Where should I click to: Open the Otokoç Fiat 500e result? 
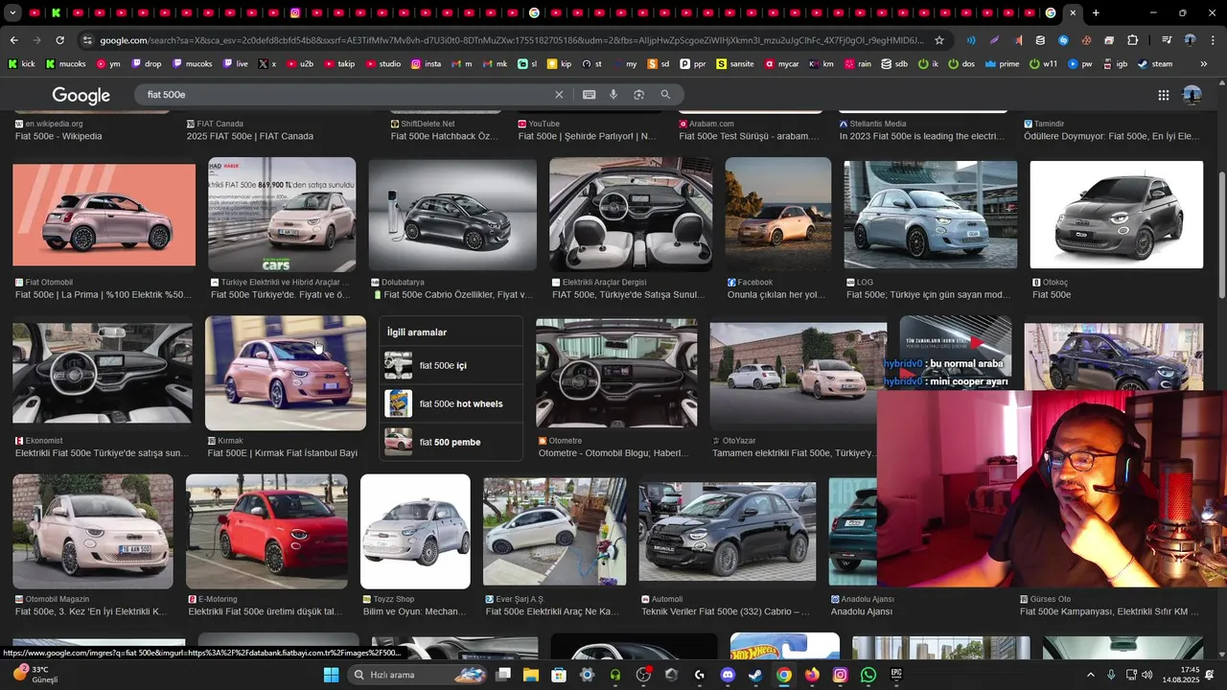click(x=1052, y=295)
